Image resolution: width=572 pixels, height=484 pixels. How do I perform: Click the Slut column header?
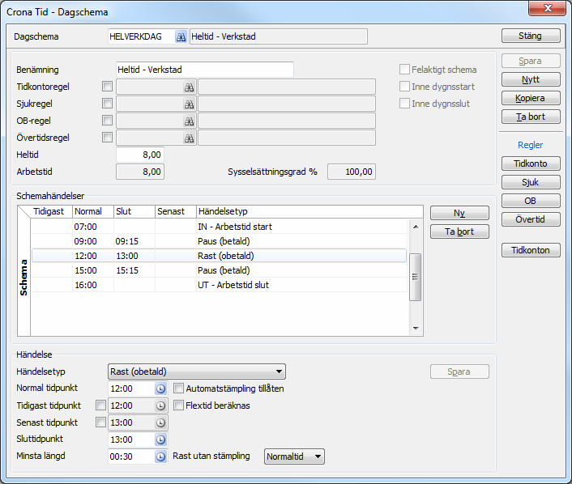134,212
